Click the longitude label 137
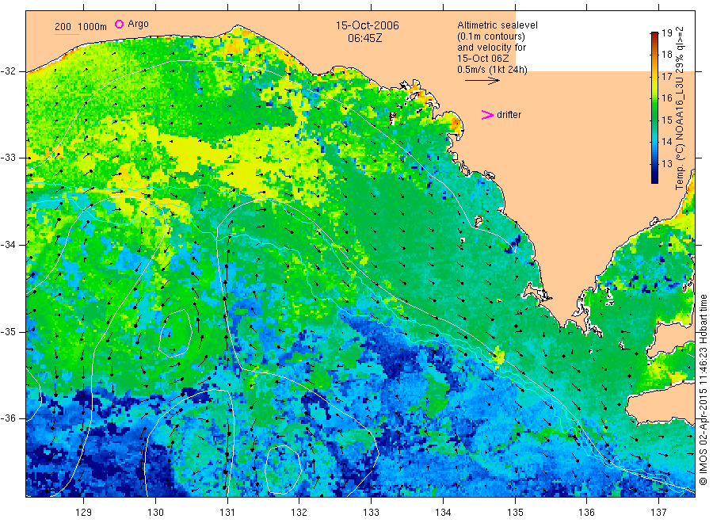This screenshot has height=523, width=713. pos(658,513)
